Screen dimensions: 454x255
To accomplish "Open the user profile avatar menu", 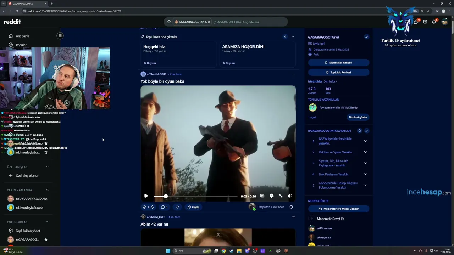I will [444, 22].
